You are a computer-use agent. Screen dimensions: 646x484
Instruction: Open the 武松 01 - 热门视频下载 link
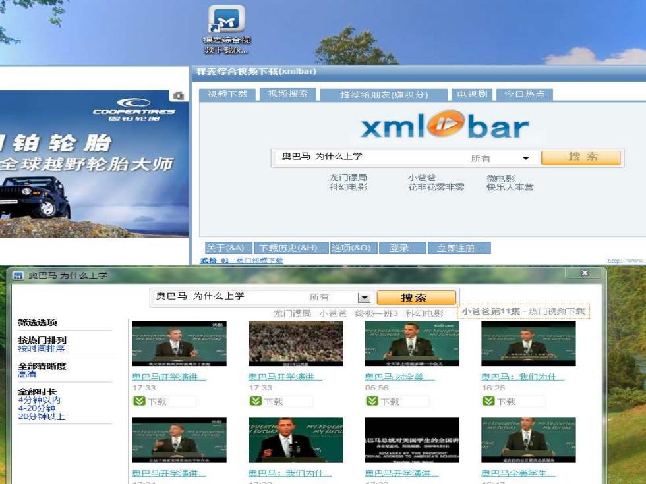[x=241, y=261]
